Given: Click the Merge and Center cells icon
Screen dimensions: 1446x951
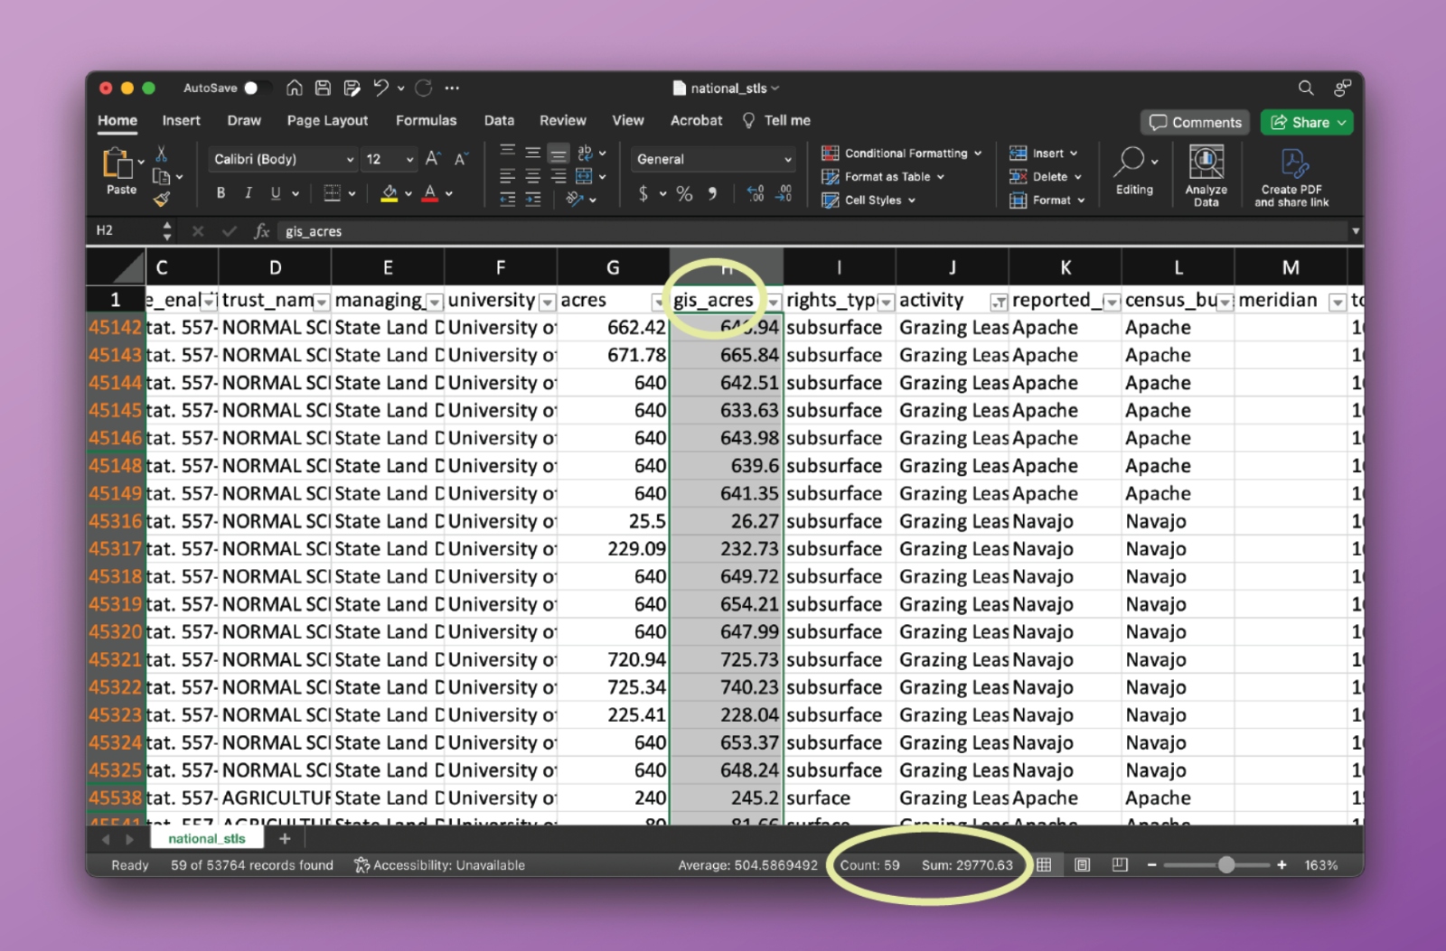Looking at the screenshot, I should pos(585,176).
